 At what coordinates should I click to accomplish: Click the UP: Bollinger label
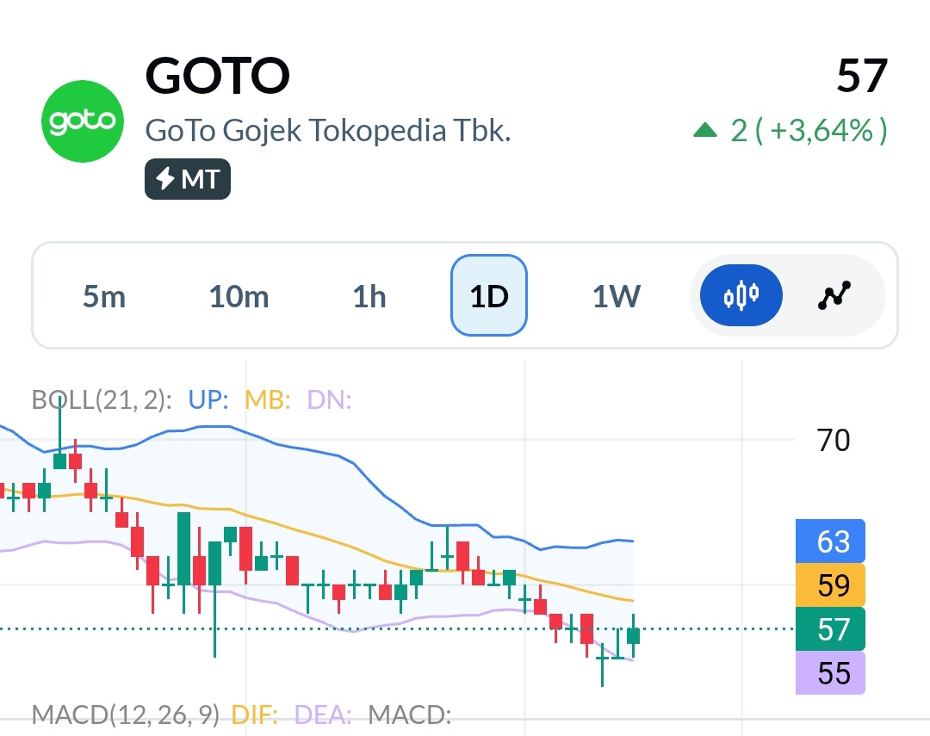coord(208,399)
